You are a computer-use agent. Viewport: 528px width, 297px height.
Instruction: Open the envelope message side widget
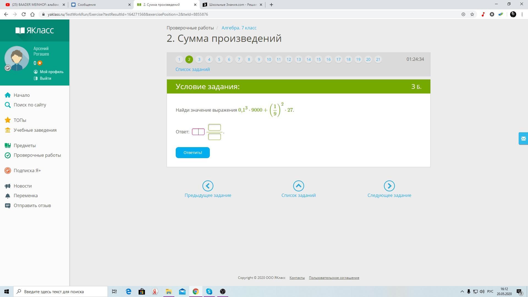click(523, 139)
